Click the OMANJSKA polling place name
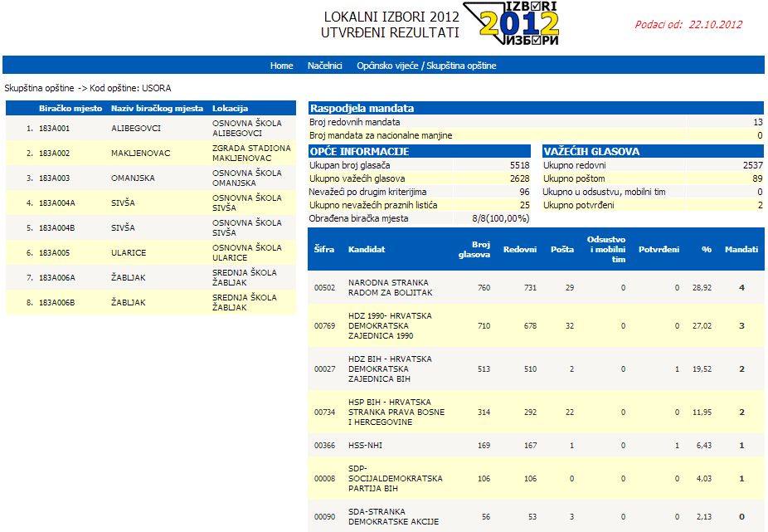 point(133,178)
